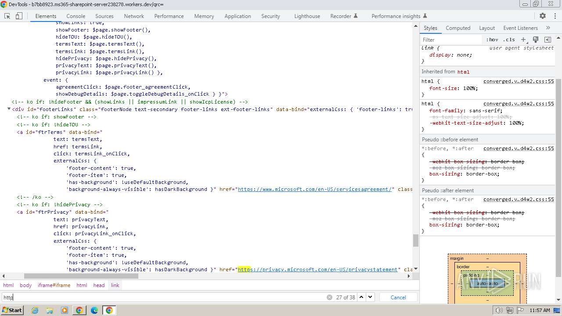This screenshot has width=562, height=316.
Task: Select the ftrPrivacy anchor element line
Action: click(x=62, y=212)
